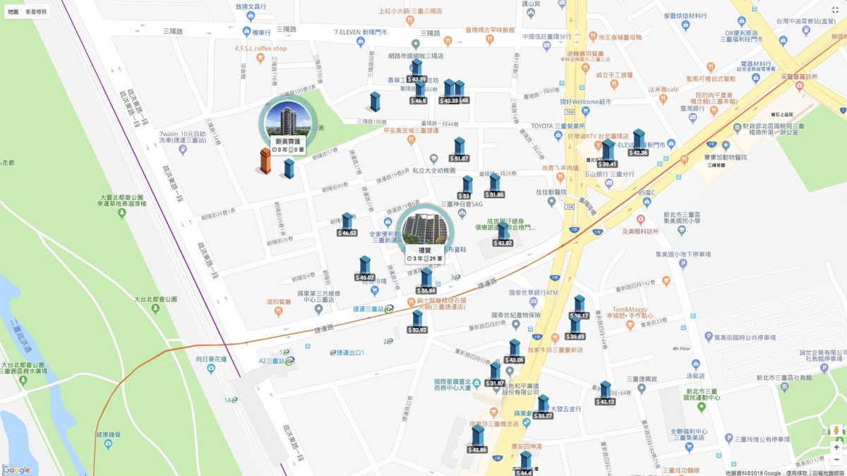Open the Google logo link
This screenshot has height=476, width=847.
tap(16, 470)
